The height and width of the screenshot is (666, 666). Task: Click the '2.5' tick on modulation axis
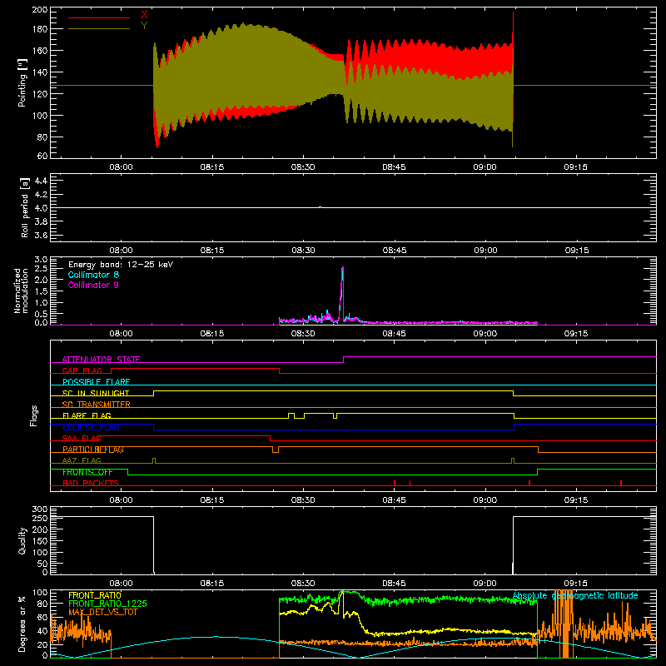coord(41,269)
